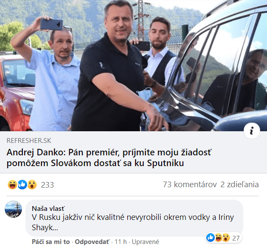The height and width of the screenshot is (247, 267).
Task: Click the like icon on the comment reactions
Action: [210, 238]
